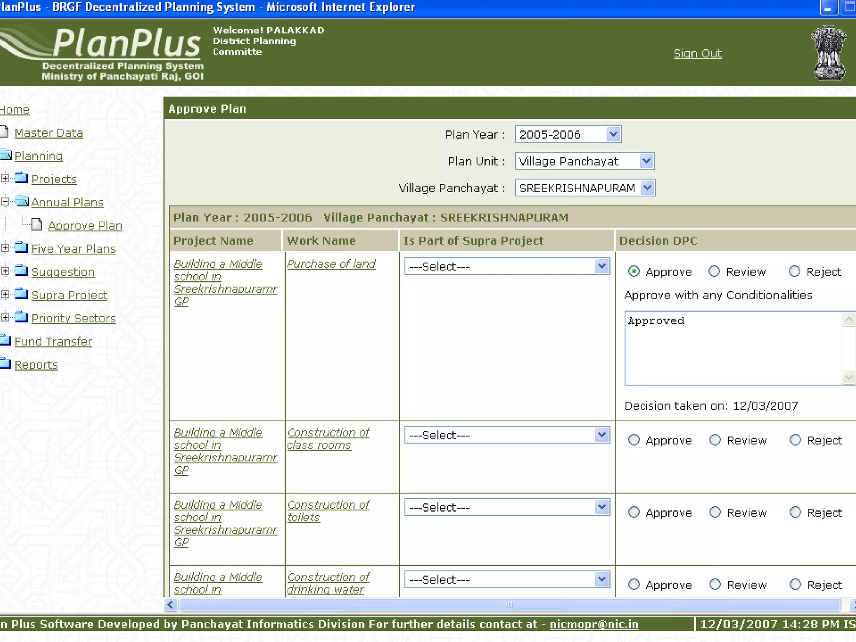Open the Plan Year dropdown
The height and width of the screenshot is (642, 856).
pos(613,135)
